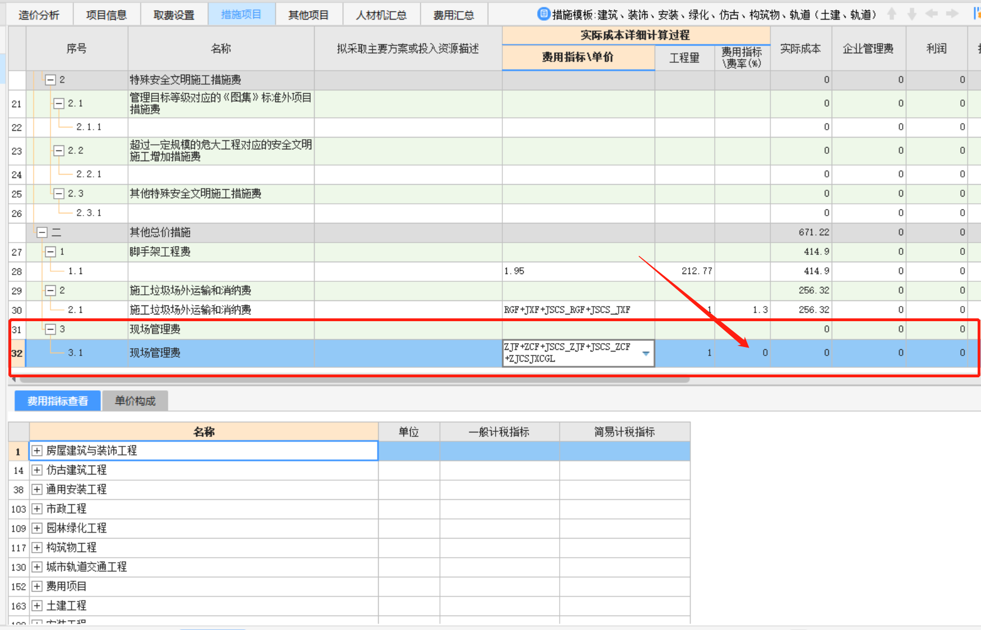The width and height of the screenshot is (981, 630).
Task: Select row 2.3.1 in tree
Action: point(89,213)
